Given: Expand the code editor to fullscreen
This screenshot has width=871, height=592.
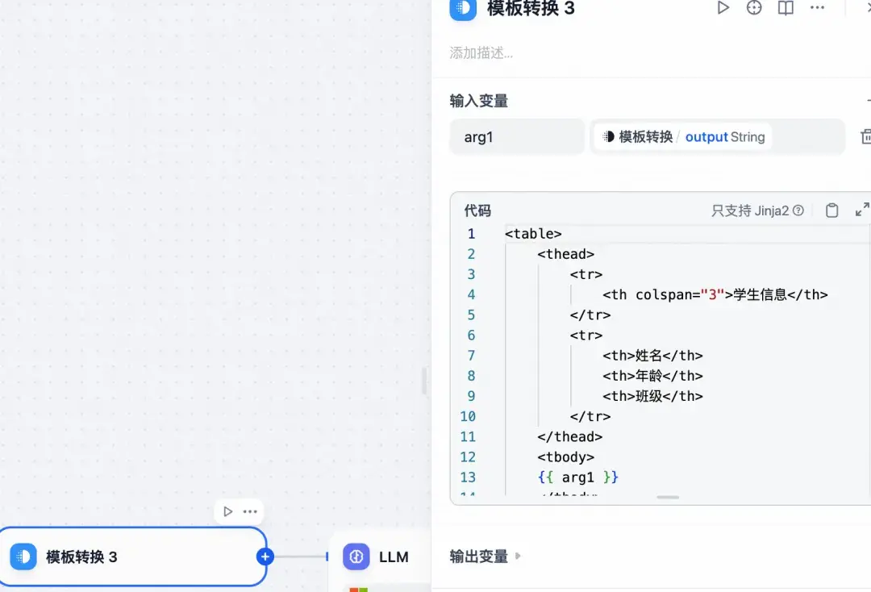Looking at the screenshot, I should tap(862, 210).
